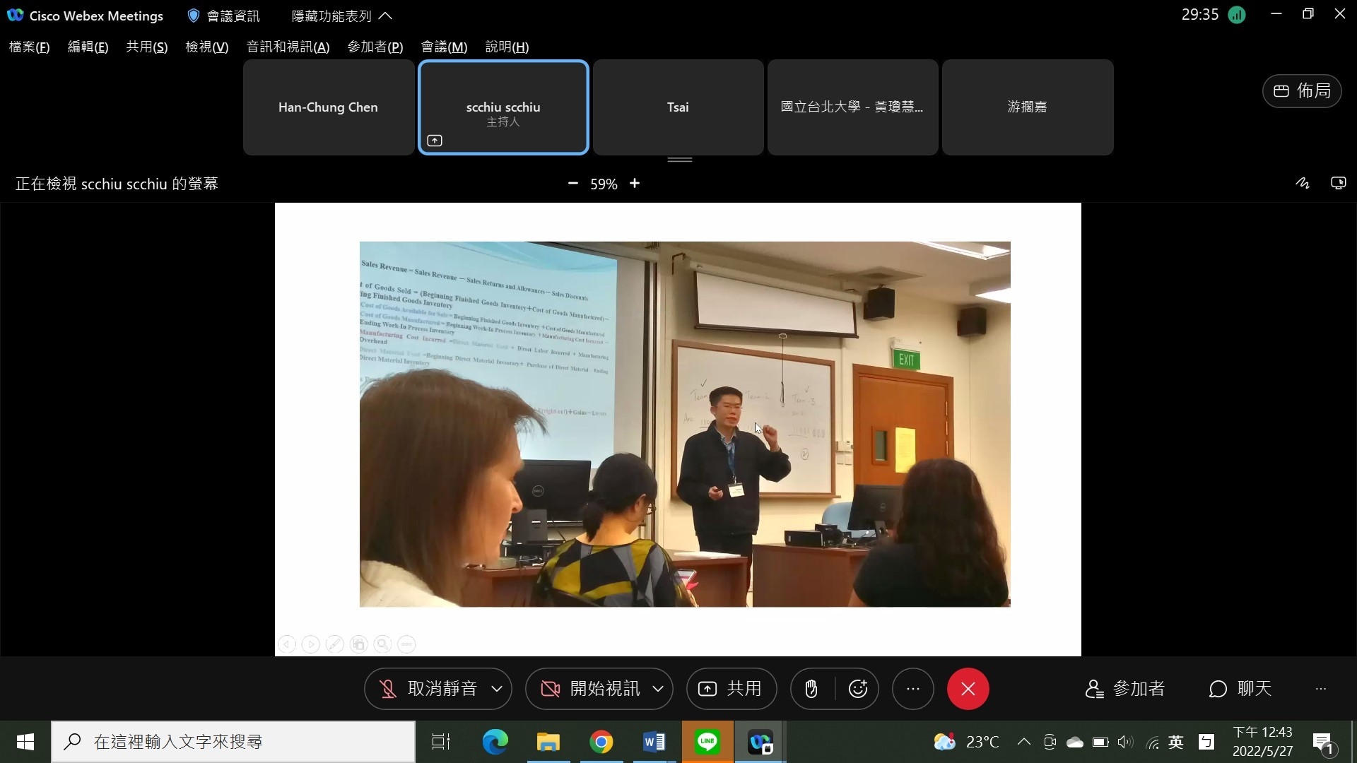Open the 音訊和視訊(A) menu
This screenshot has width=1357, height=763.
tap(288, 47)
